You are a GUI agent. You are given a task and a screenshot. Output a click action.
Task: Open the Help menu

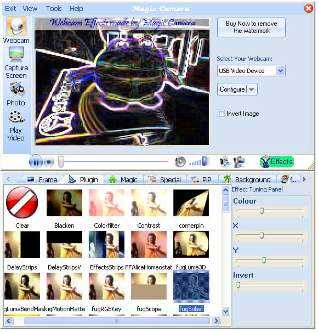tap(77, 9)
